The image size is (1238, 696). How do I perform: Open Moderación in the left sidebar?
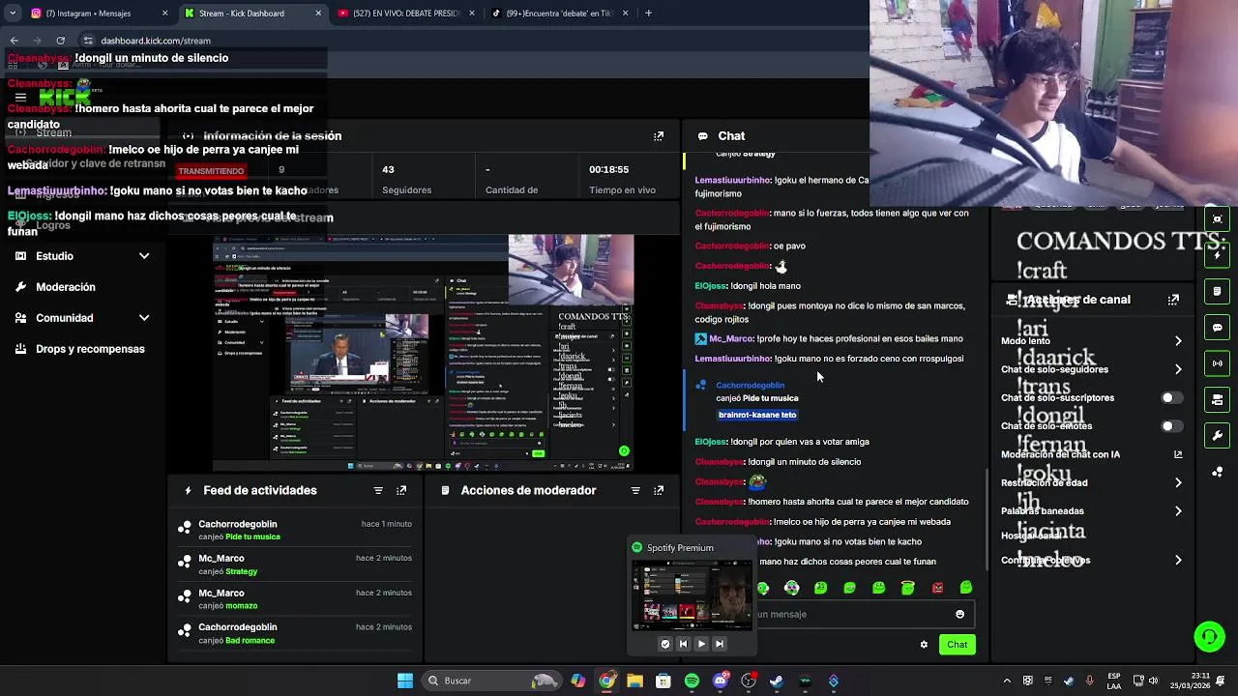pyautogui.click(x=65, y=287)
